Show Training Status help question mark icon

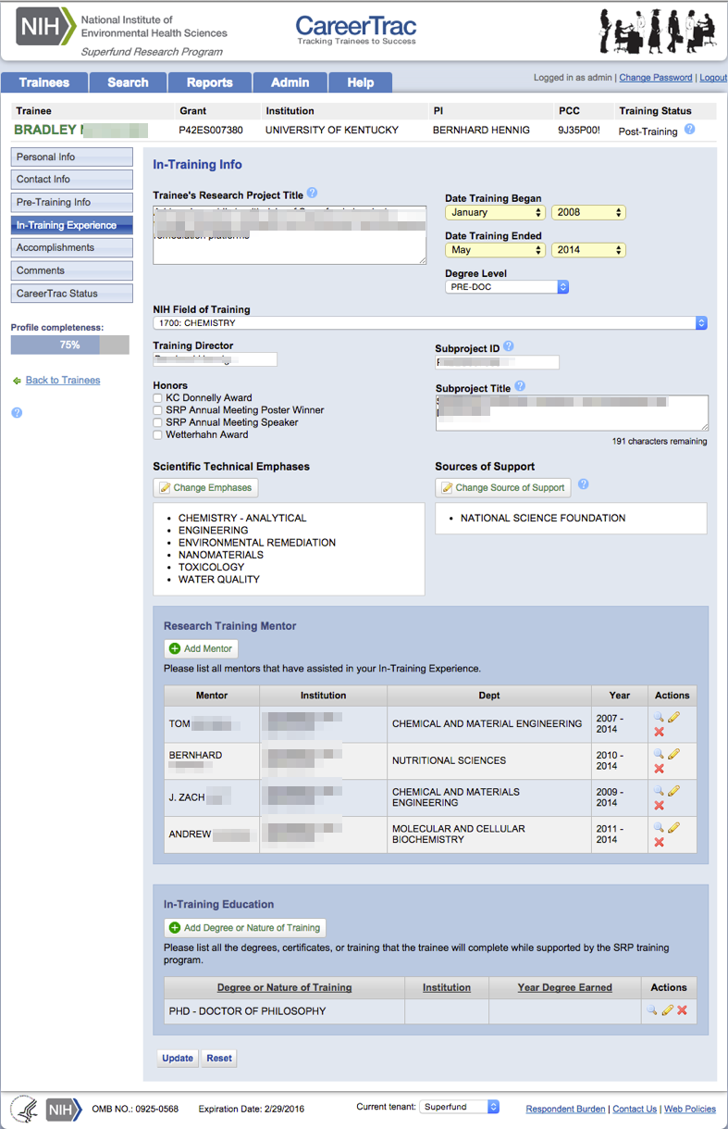click(x=689, y=130)
